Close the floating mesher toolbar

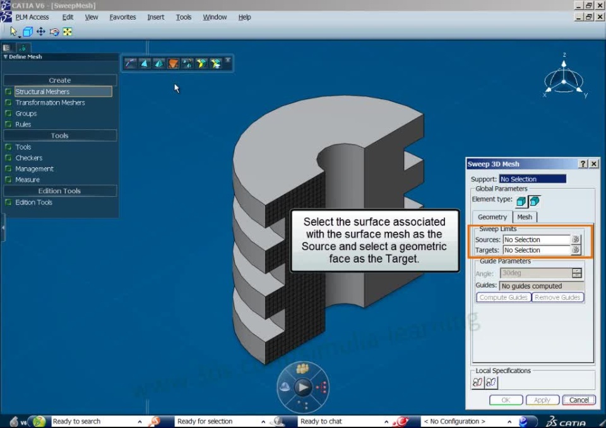(228, 60)
